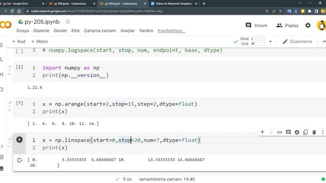Open the Düzenleme editing mode menu
The image size is (326, 183).
point(297,42)
